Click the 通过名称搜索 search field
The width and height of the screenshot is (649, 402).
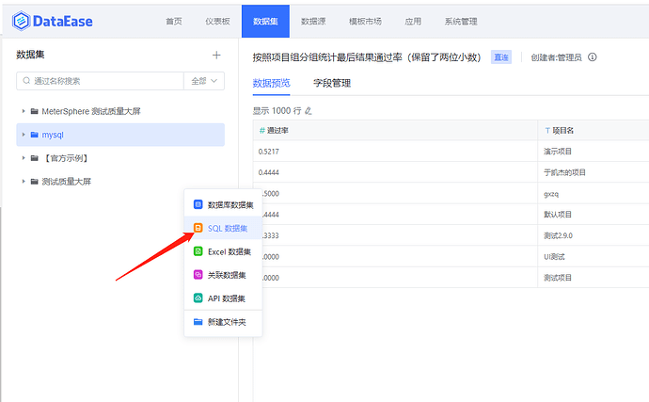pos(100,81)
